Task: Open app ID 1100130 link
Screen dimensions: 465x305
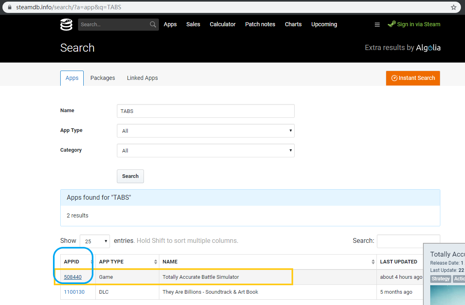Action: coord(74,292)
